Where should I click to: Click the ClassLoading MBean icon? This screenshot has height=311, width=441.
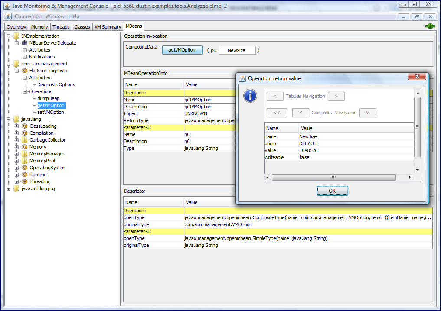25,126
